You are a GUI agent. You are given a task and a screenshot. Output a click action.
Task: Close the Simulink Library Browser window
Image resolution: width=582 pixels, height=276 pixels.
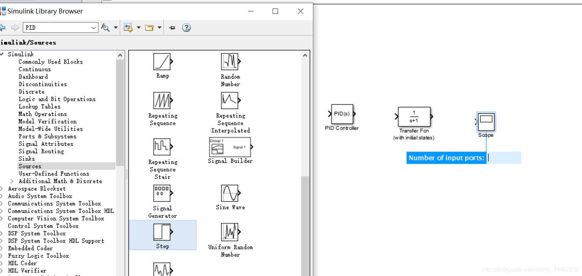300,11
